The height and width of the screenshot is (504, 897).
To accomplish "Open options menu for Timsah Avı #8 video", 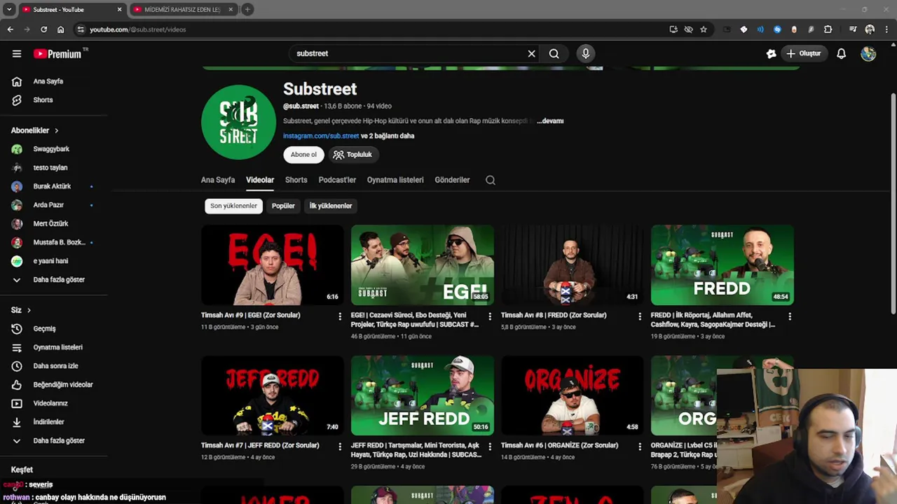I will tap(640, 316).
